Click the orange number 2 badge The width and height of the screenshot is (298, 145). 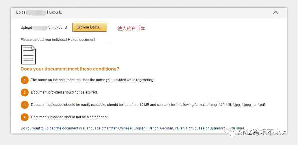25,92
